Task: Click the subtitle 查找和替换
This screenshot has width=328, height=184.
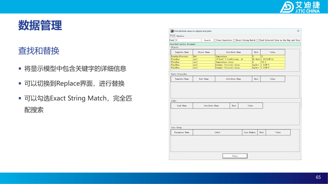Action: click(39, 51)
